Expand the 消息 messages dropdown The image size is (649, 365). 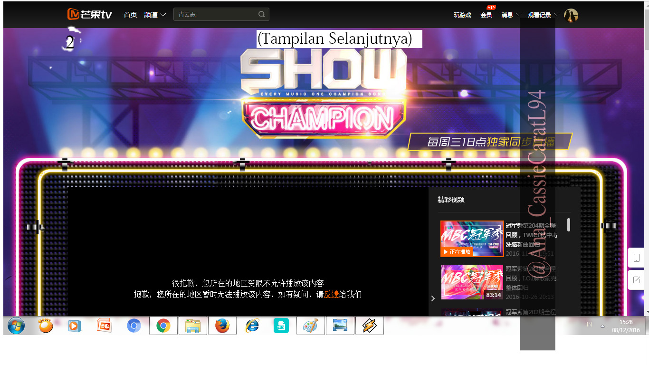pyautogui.click(x=511, y=15)
